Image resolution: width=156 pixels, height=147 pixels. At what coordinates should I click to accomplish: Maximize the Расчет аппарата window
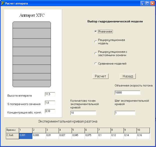(x=147, y=4)
